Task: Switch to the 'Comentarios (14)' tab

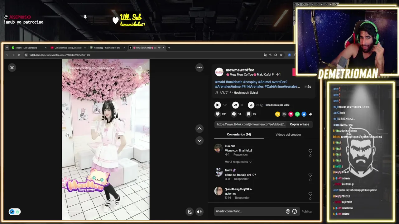Action: [239, 134]
